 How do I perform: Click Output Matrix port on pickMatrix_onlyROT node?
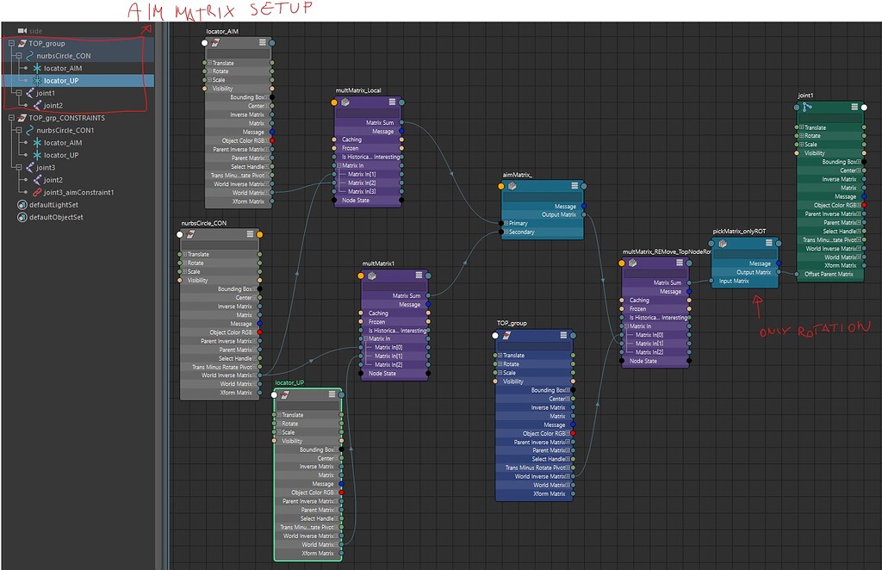777,272
